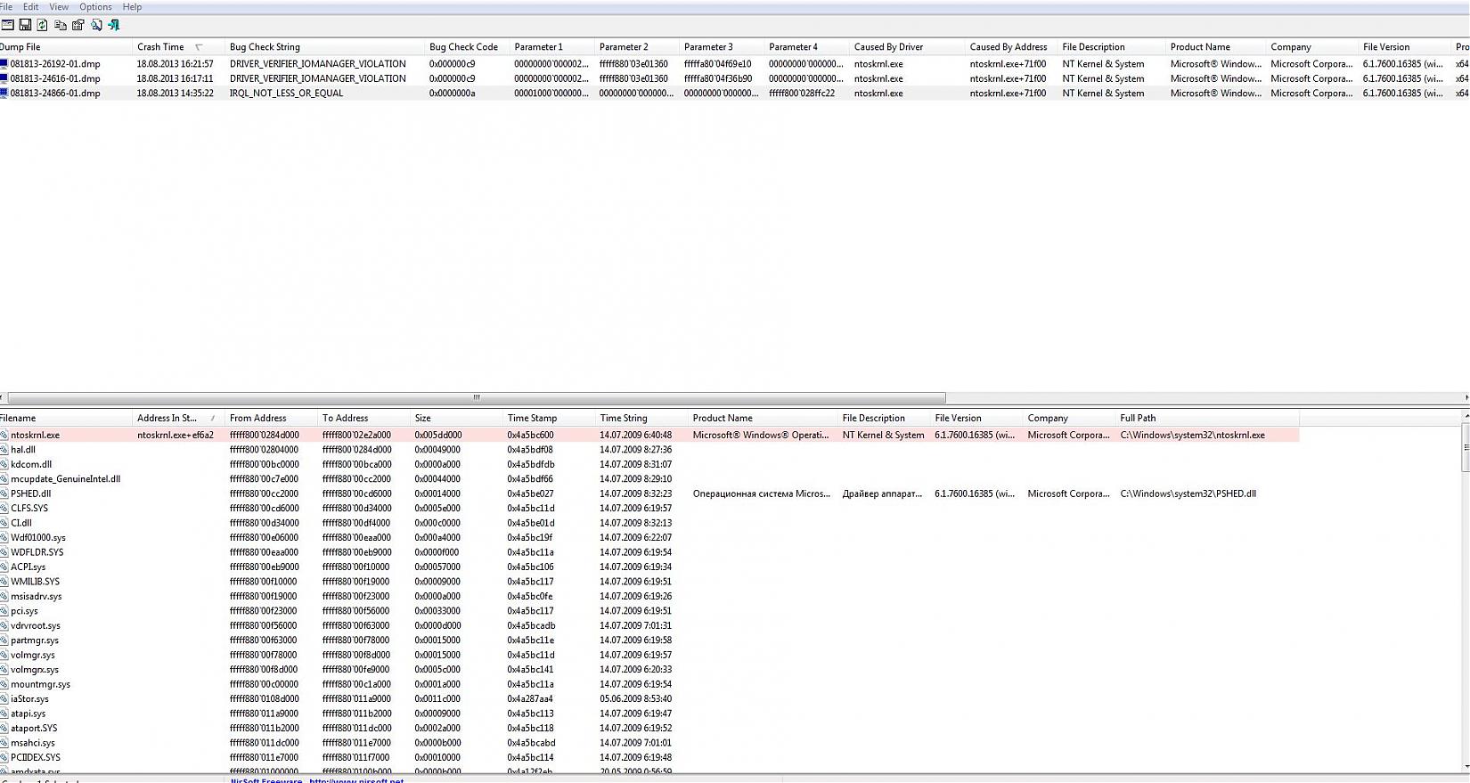This screenshot has width=1470, height=783.
Task: Click the Dump File column header
Action: [64, 47]
